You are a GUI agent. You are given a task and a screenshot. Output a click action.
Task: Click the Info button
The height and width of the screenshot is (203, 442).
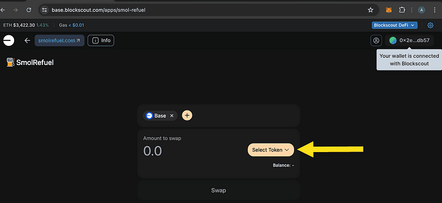(x=101, y=40)
